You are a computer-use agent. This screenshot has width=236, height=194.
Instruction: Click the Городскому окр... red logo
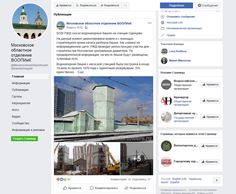coord(166,162)
